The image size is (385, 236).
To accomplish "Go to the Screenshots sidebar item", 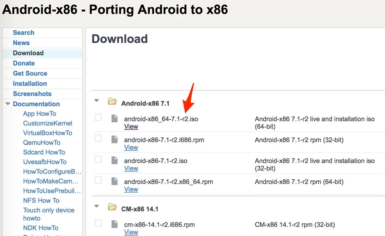I will pos(32,94).
